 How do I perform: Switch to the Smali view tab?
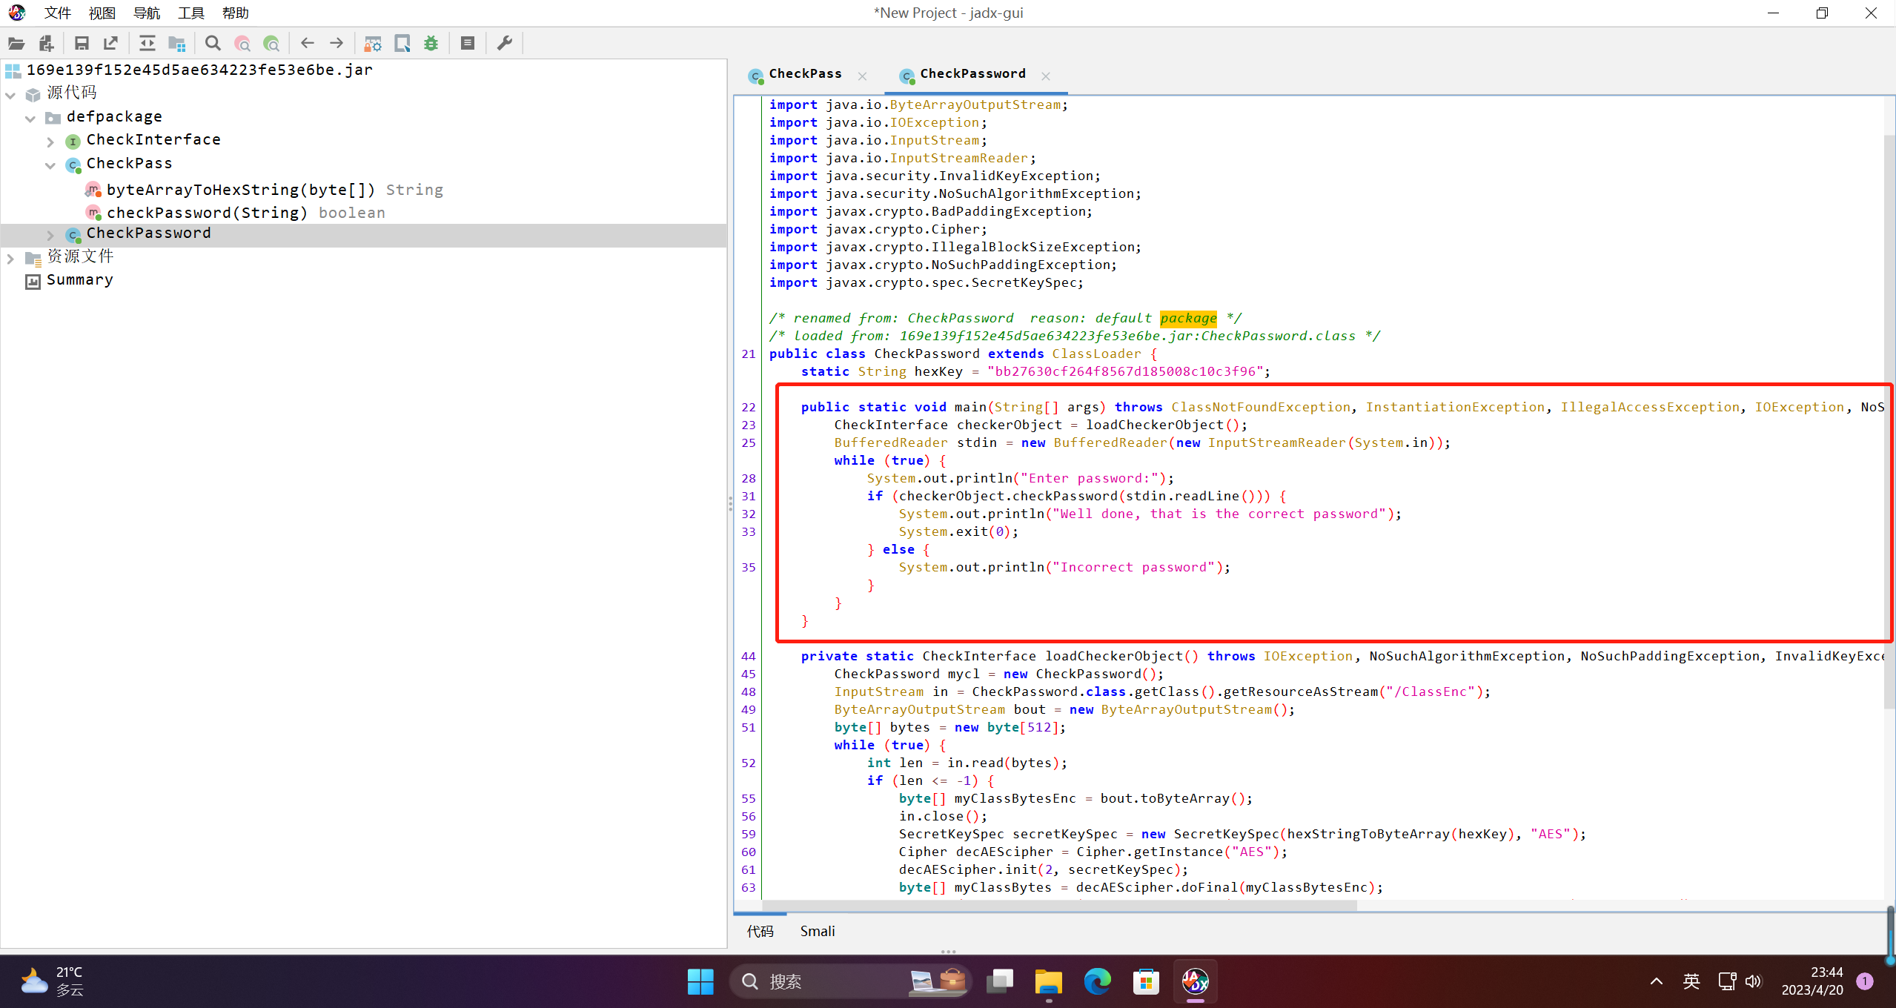click(817, 931)
